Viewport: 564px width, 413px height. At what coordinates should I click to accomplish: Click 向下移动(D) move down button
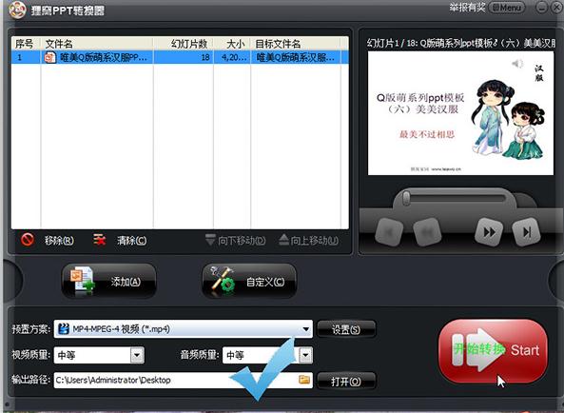pyautogui.click(x=235, y=240)
